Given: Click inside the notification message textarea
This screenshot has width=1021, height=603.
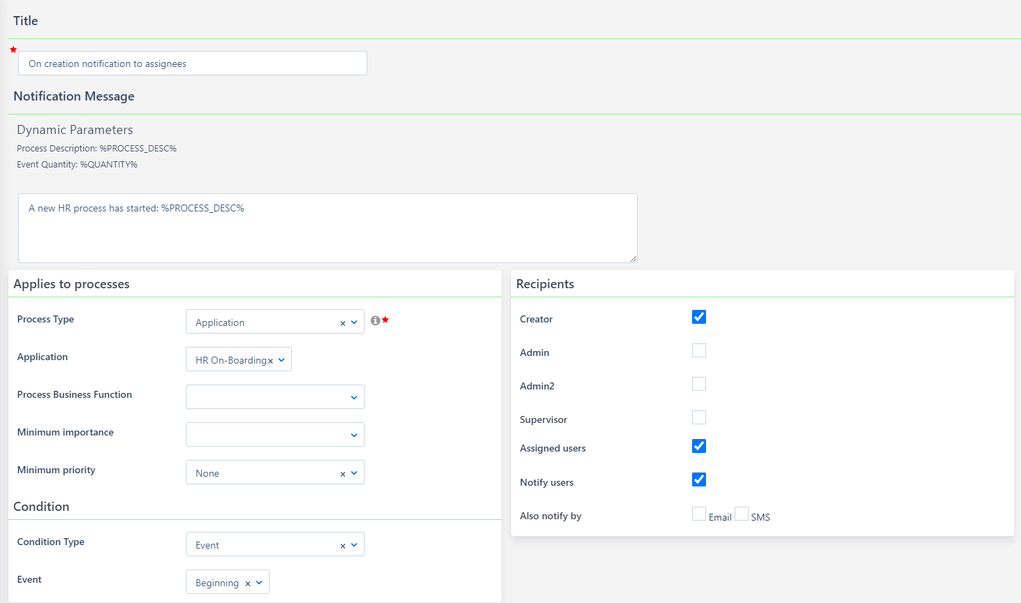Looking at the screenshot, I should (328, 227).
